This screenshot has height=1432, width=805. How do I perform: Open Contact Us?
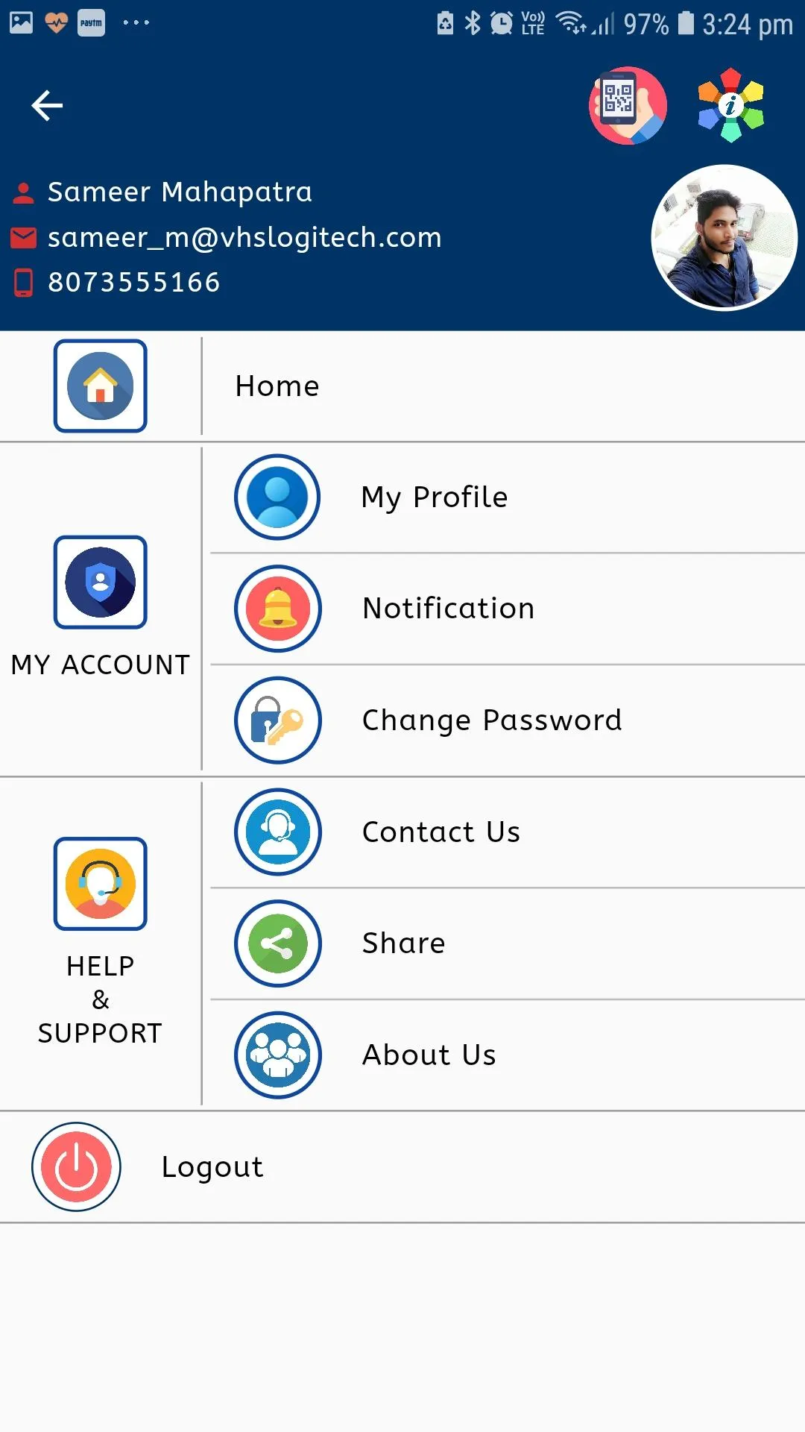(x=441, y=832)
